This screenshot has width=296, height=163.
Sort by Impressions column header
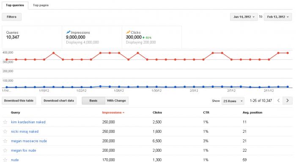coord(113,112)
